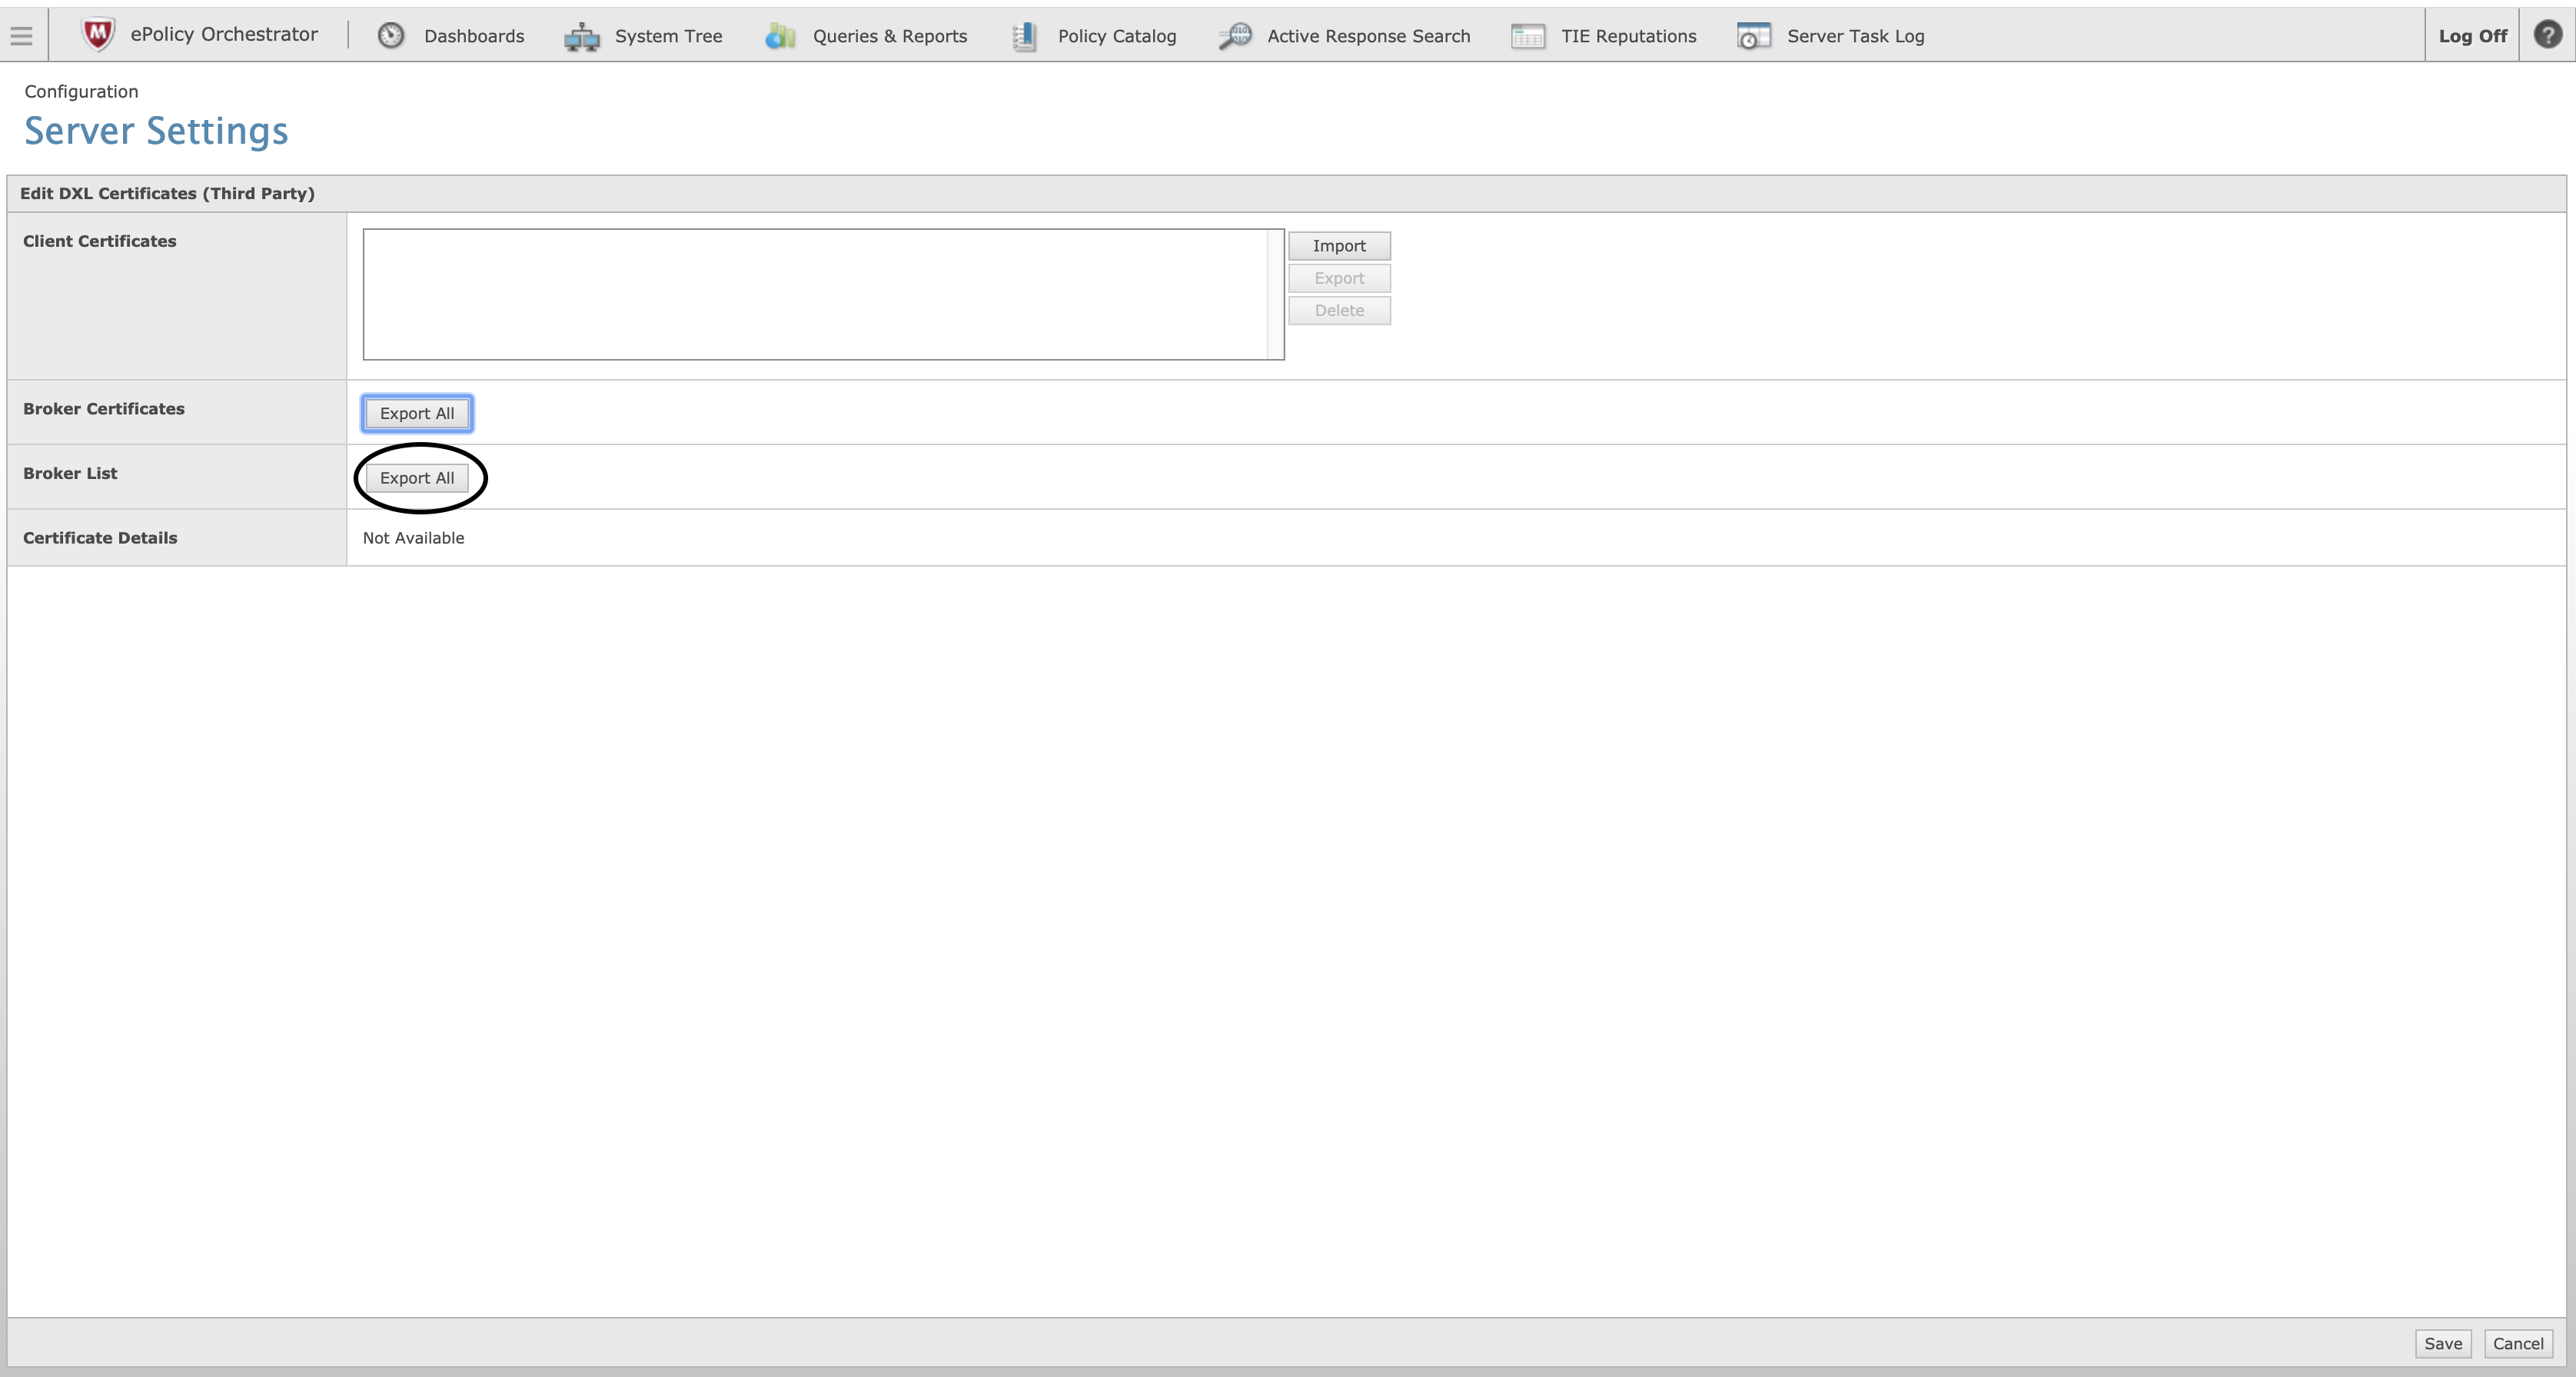Click the disabled Delete button
The width and height of the screenshot is (2576, 1377).
(1339, 310)
